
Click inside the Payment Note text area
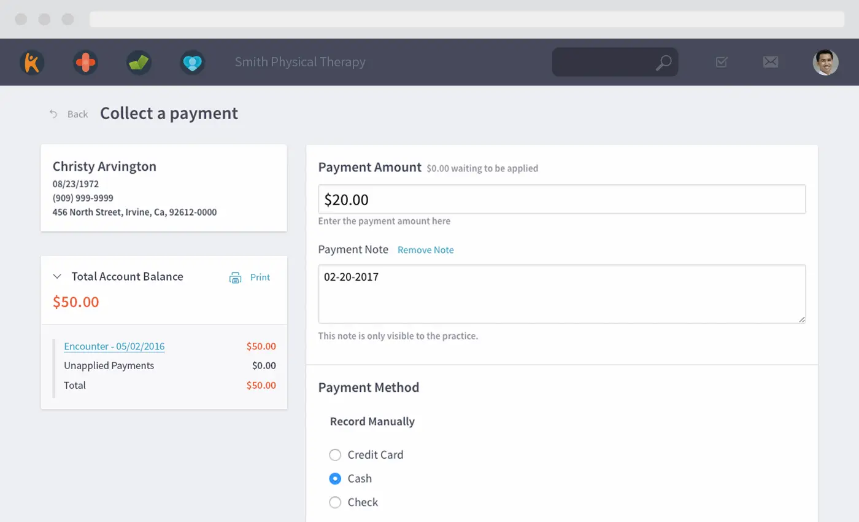(561, 294)
